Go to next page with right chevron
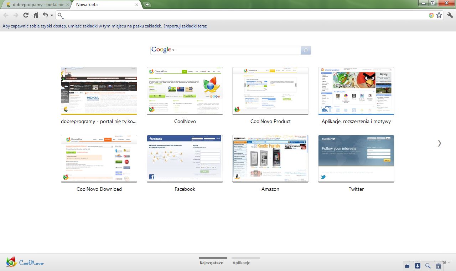Image resolution: width=456 pixels, height=271 pixels. [440, 143]
